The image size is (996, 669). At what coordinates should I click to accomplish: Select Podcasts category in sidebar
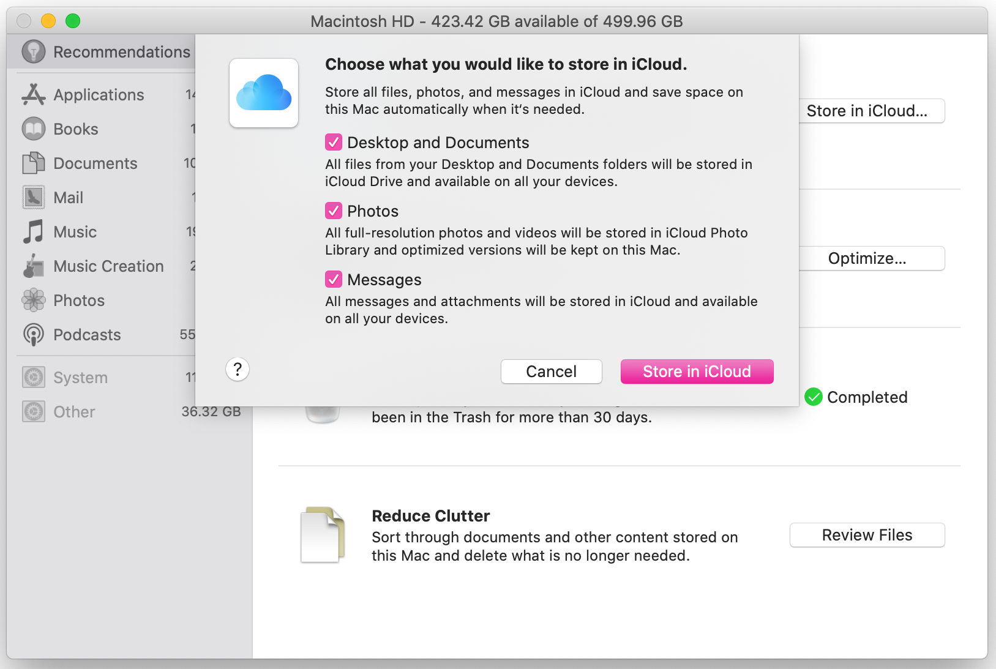click(102, 334)
